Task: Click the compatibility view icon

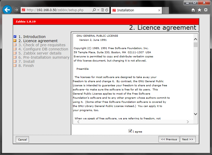Action: (x=103, y=10)
